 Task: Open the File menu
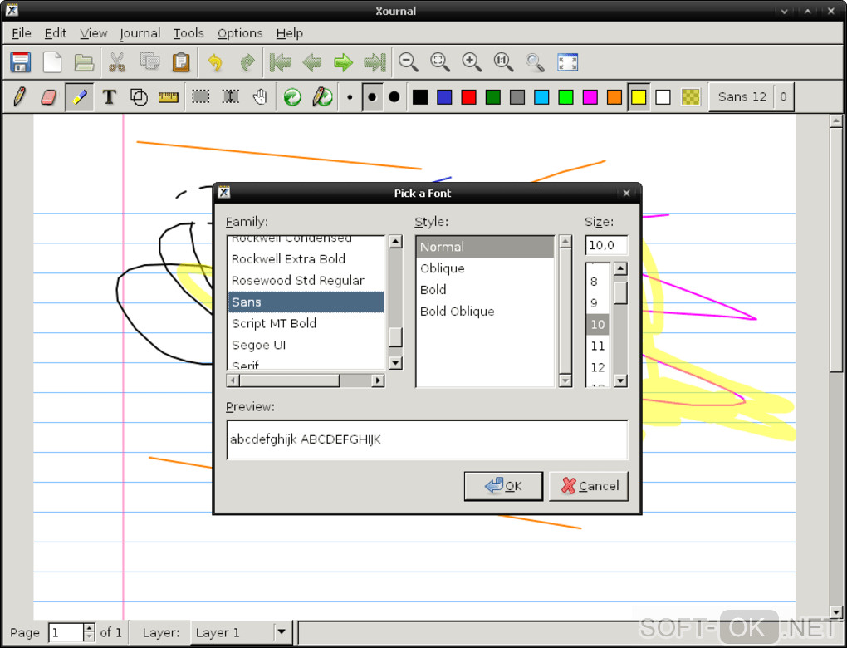coord(21,33)
